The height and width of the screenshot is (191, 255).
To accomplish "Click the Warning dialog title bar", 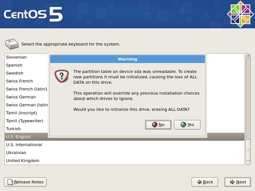I will tap(127, 59).
